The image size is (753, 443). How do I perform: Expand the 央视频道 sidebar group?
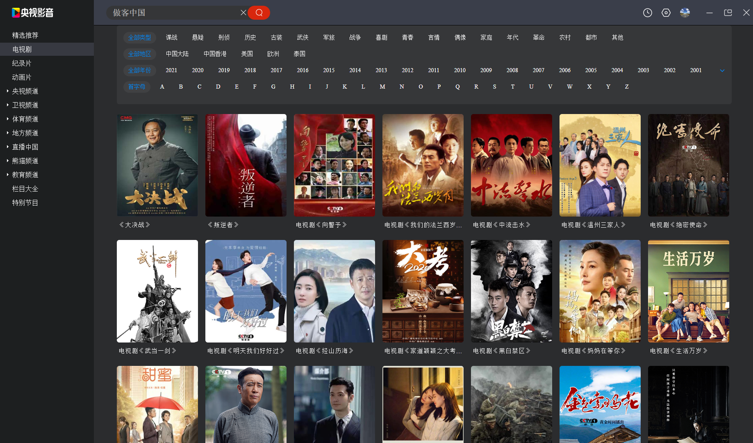[x=25, y=91]
